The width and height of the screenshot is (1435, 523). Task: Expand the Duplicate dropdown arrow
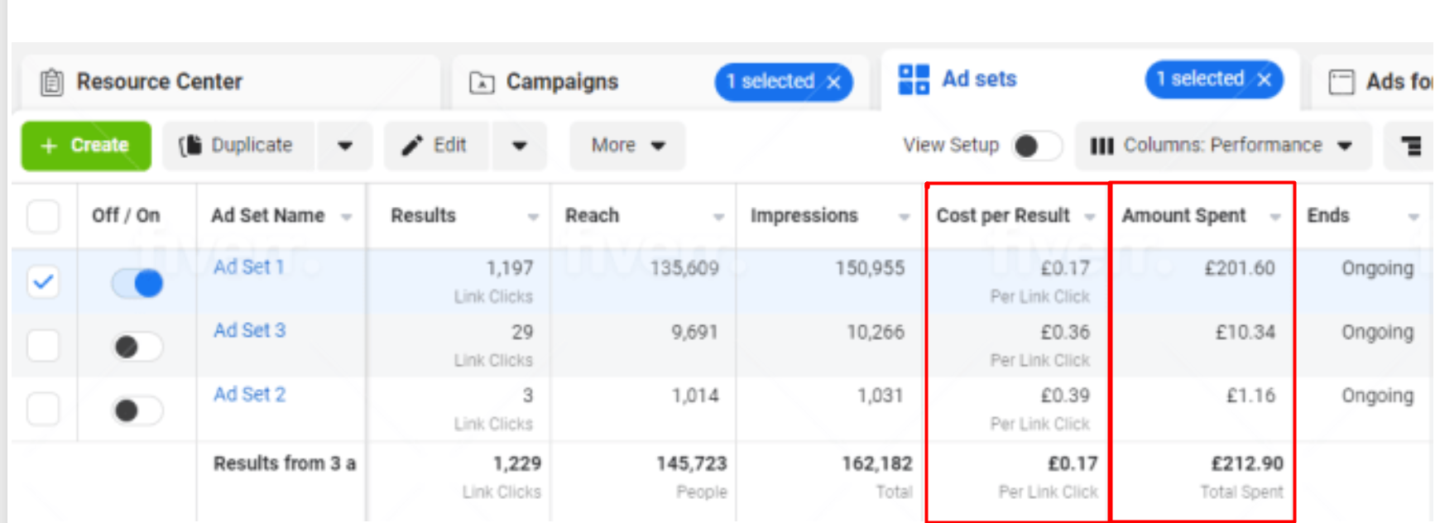[x=344, y=146]
